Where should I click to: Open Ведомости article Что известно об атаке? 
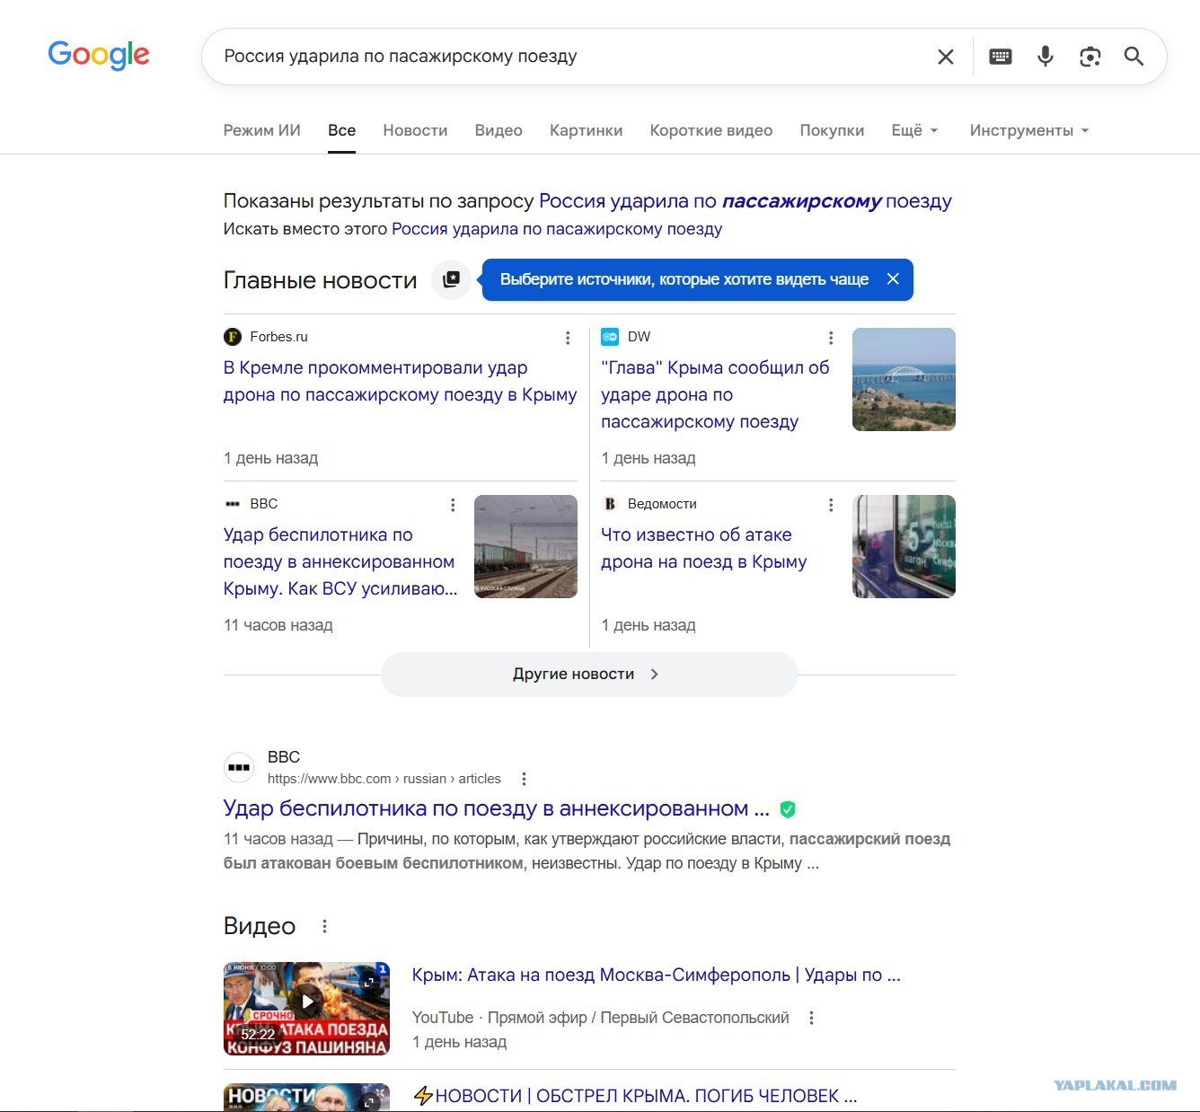(x=704, y=548)
